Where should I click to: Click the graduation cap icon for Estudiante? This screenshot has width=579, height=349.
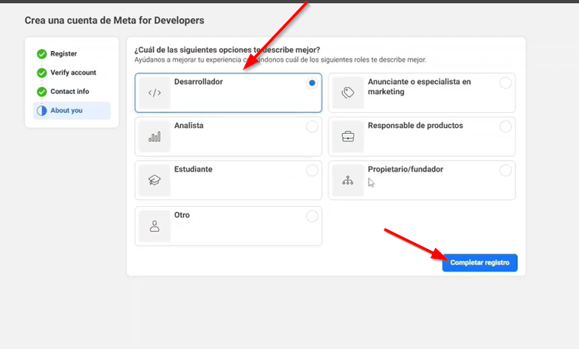point(155,181)
